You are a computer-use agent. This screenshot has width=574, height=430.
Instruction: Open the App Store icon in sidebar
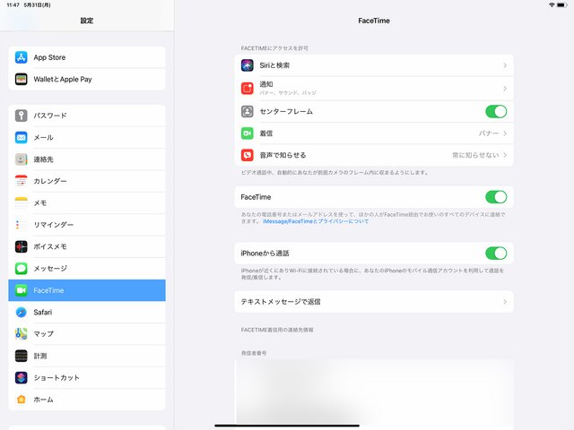tap(22, 57)
